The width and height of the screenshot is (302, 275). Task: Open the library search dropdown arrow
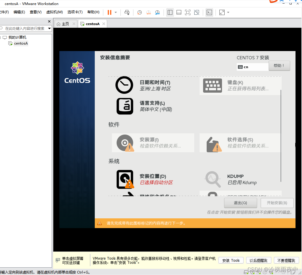pos(50,29)
